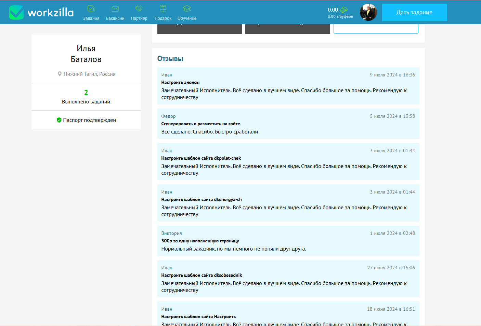Click the location pin near Нижний Тагил
The height and width of the screenshot is (326, 481).
coord(60,74)
